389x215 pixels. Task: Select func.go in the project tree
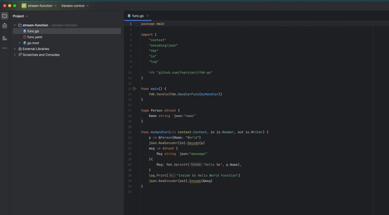[x=33, y=31]
